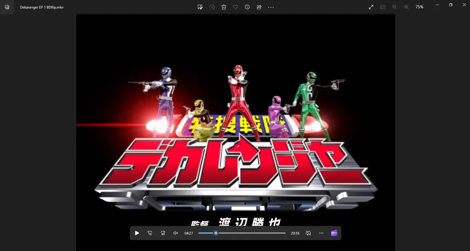Image resolution: width=470 pixels, height=251 pixels.
Task: Delete the video using the trash icon
Action: [224, 7]
